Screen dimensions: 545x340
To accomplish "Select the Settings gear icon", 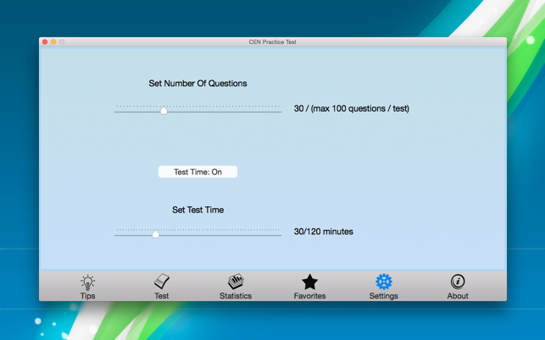I will point(384,282).
